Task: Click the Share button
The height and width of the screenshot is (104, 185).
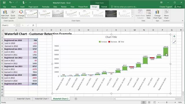Action: (x=178, y=7)
